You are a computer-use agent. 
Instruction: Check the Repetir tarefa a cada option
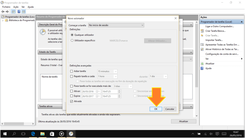point(72,76)
